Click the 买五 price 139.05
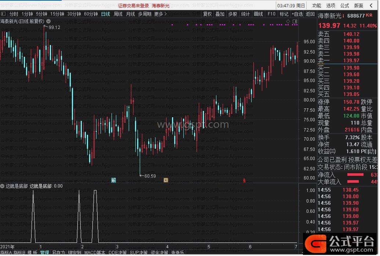380x256 pixels. pyautogui.click(x=351, y=94)
